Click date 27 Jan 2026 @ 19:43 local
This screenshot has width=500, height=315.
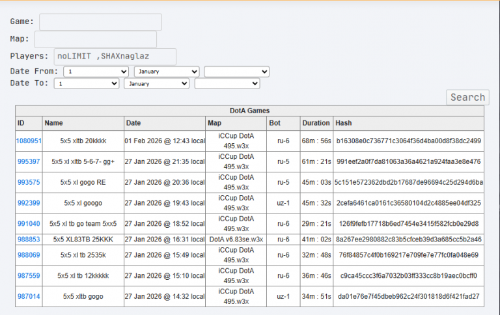coord(165,203)
